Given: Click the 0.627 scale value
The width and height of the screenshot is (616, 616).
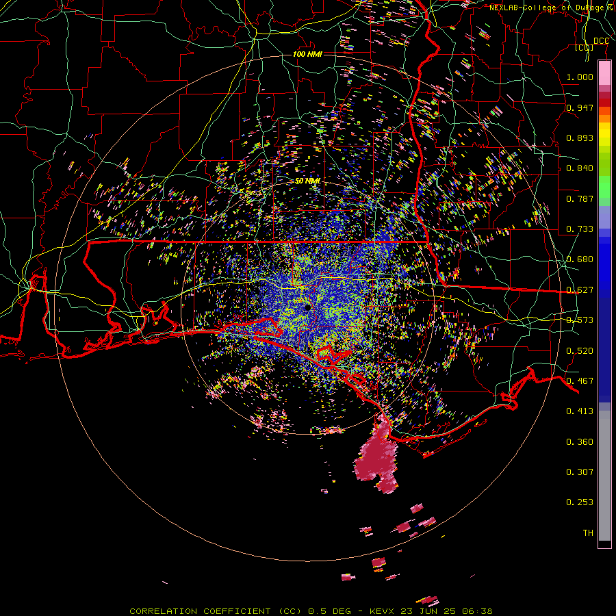Looking at the screenshot, I should click(x=580, y=290).
